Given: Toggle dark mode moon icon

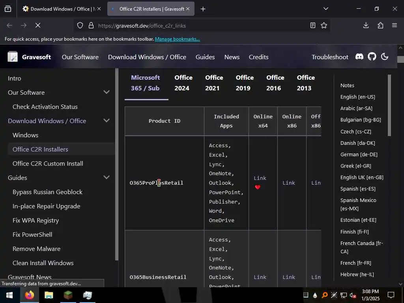Looking at the screenshot, I should click(385, 56).
